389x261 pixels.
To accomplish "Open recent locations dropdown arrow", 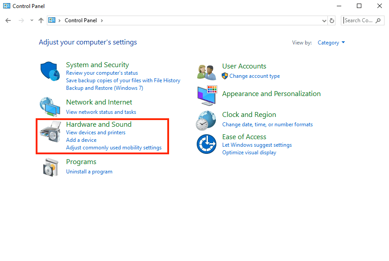I will (32, 20).
